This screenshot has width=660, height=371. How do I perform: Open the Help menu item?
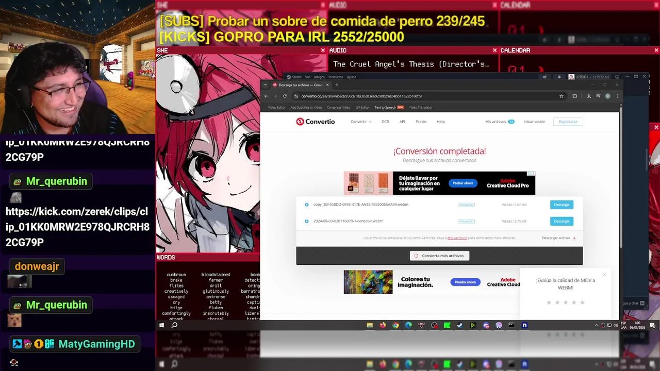tap(441, 122)
